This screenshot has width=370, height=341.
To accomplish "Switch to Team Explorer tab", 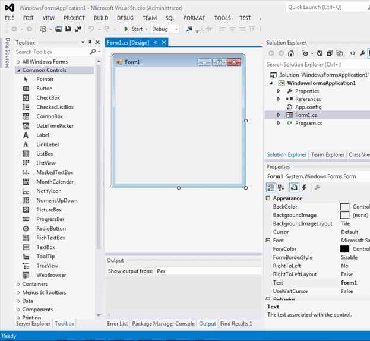I will [327, 154].
